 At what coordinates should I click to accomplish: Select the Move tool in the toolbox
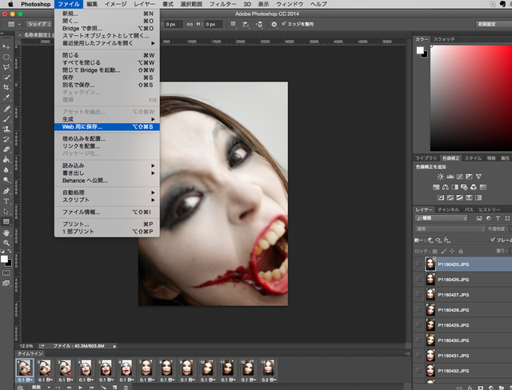click(6, 46)
